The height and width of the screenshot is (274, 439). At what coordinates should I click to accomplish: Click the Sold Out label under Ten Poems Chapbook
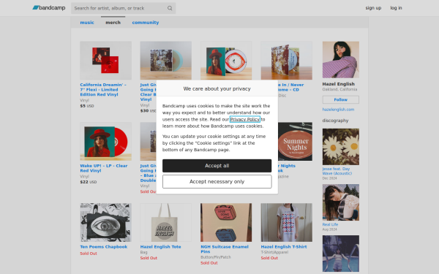(x=89, y=254)
